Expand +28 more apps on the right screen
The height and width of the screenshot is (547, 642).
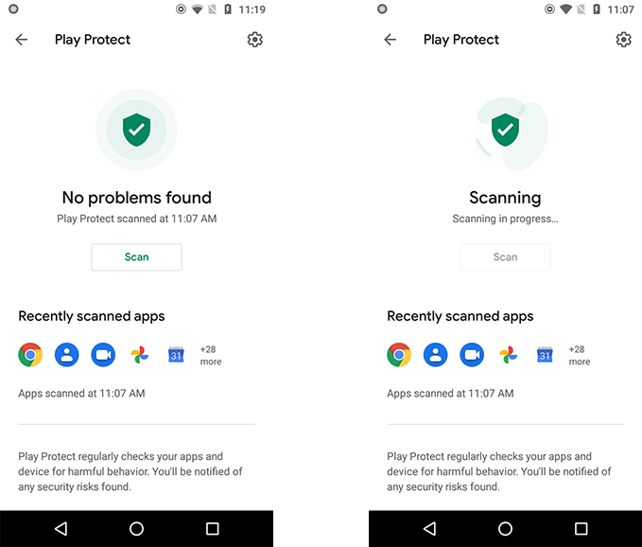(579, 355)
